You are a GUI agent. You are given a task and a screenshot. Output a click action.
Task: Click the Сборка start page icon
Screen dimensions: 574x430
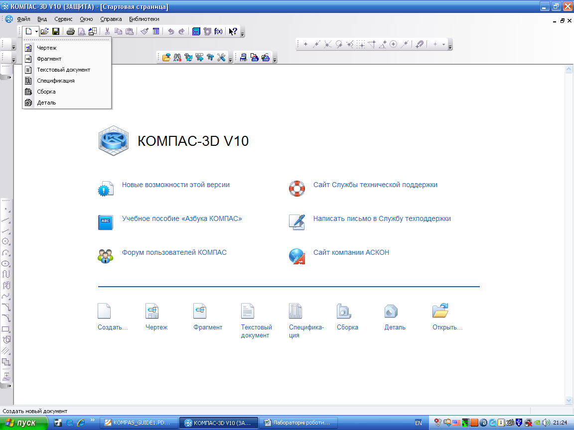tap(344, 311)
